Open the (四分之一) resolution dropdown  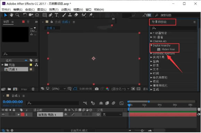click(120, 89)
